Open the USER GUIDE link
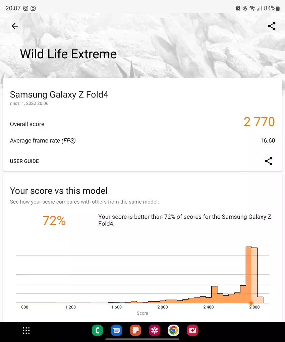285x342 pixels. (x=24, y=161)
